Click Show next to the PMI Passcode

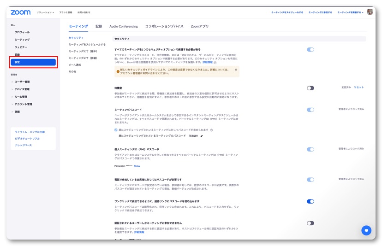tap(137, 166)
